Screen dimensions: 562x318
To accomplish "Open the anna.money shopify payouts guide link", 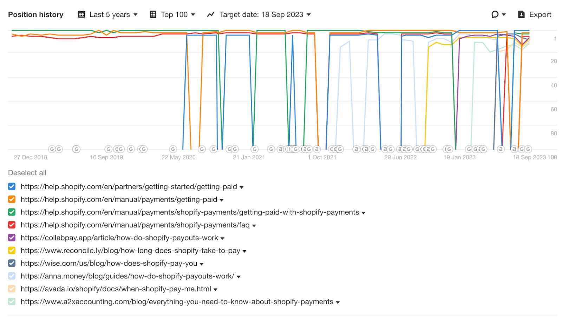I will 128,276.
